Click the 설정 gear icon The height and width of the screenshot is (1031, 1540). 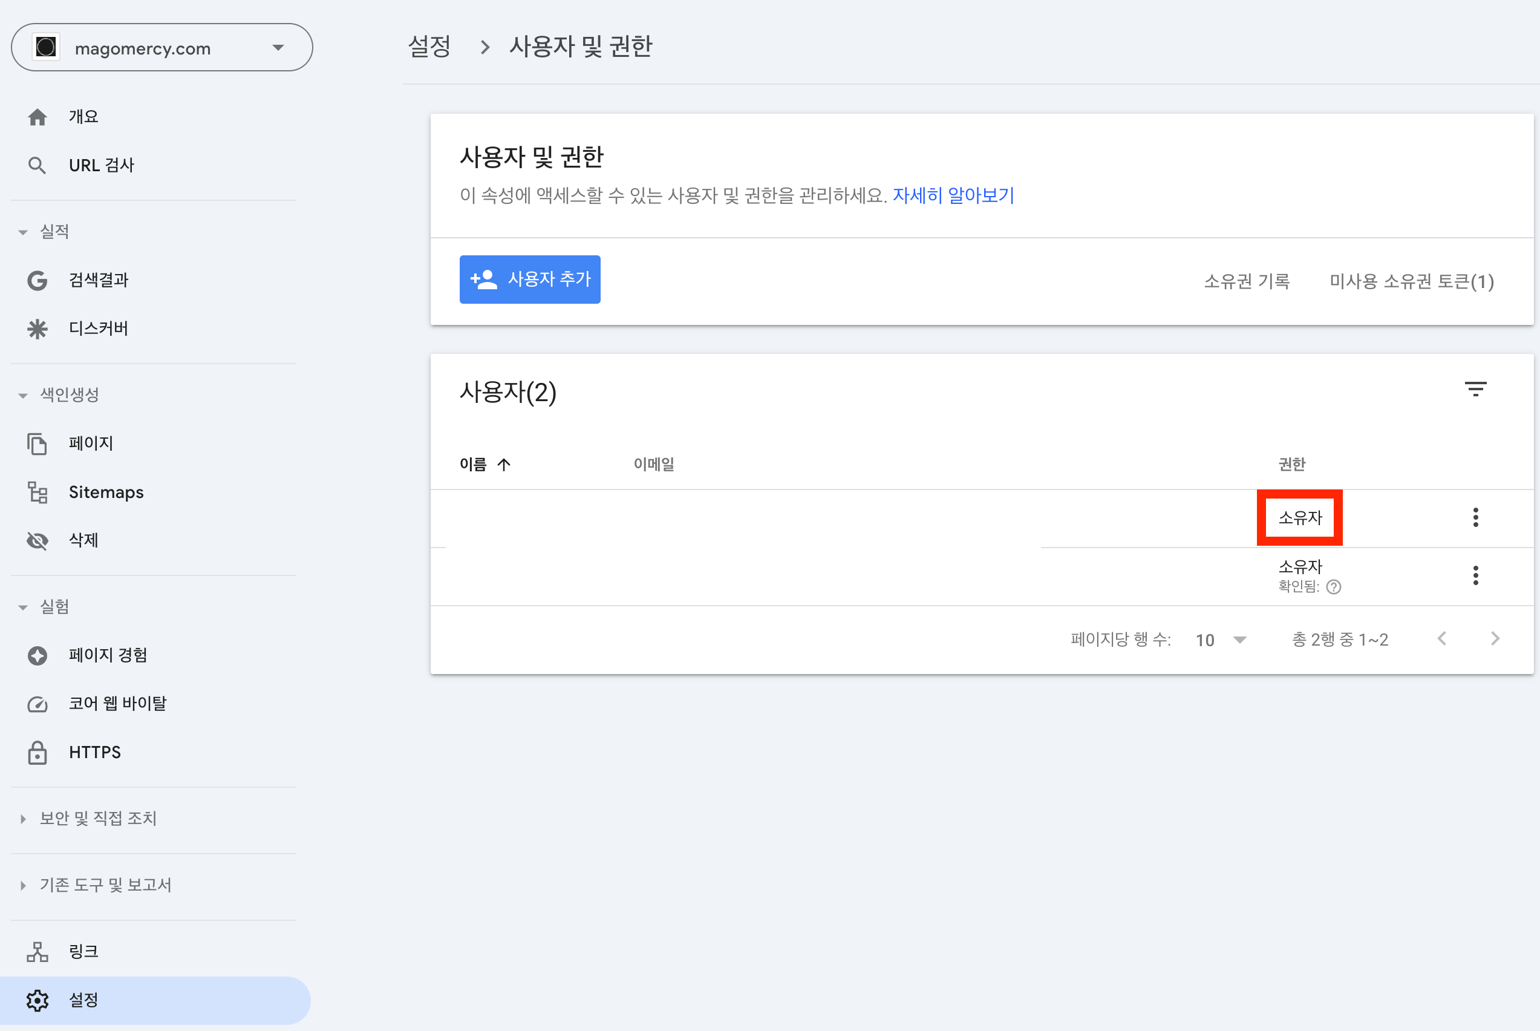pos(38,1000)
